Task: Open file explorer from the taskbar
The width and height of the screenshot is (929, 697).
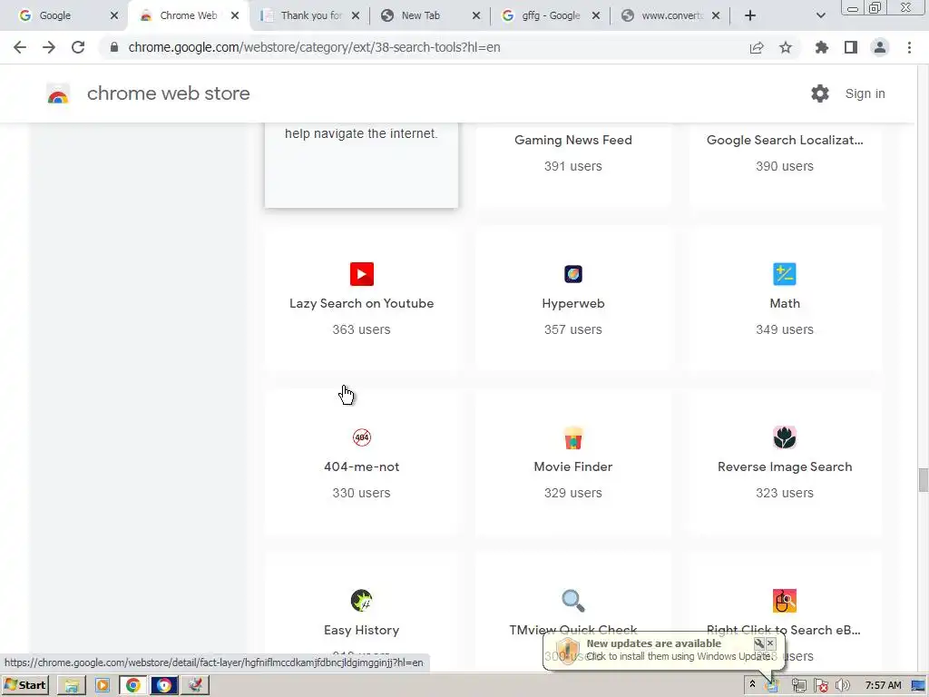Action: coord(72,686)
